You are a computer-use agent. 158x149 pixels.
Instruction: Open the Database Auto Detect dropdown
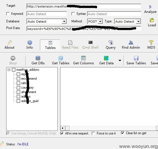64,22
